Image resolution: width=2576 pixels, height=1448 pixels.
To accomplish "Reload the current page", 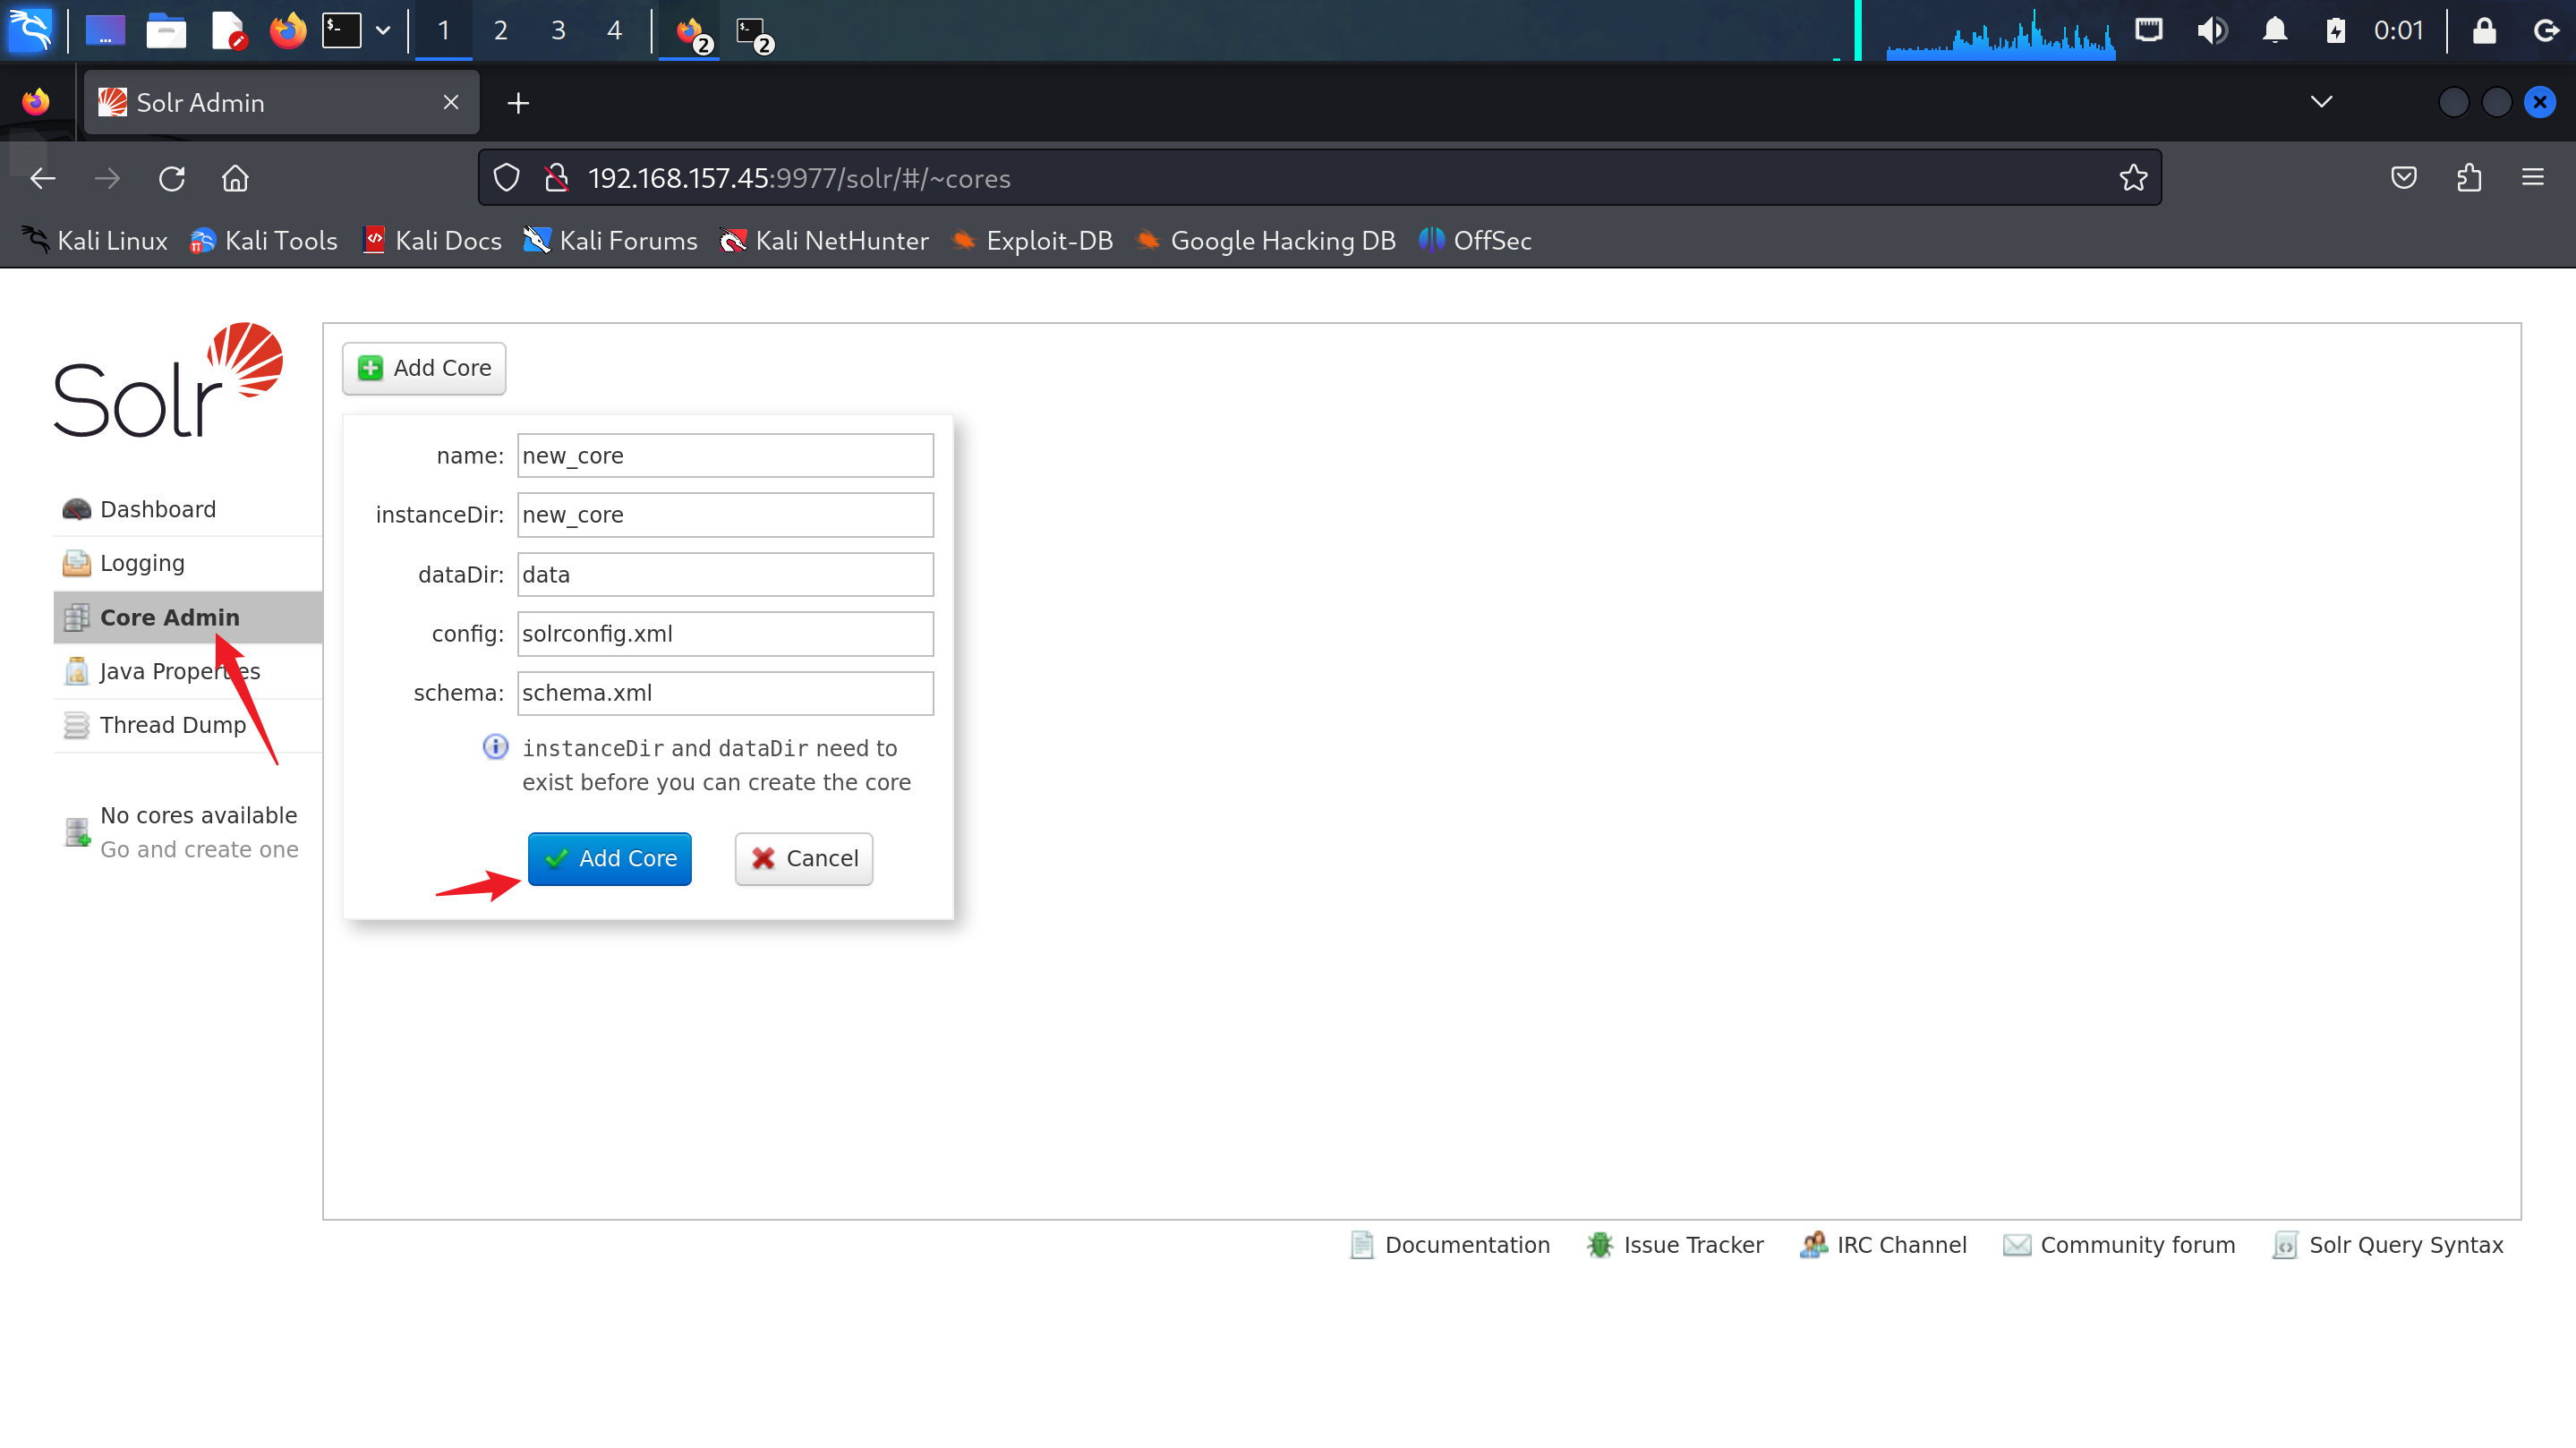I will 172,178.
